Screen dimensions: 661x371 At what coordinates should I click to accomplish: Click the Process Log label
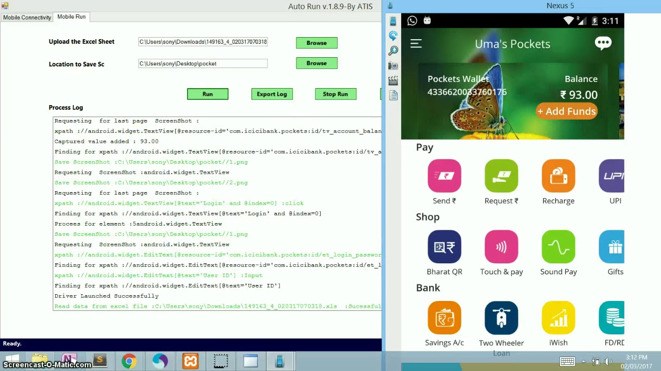(x=66, y=107)
